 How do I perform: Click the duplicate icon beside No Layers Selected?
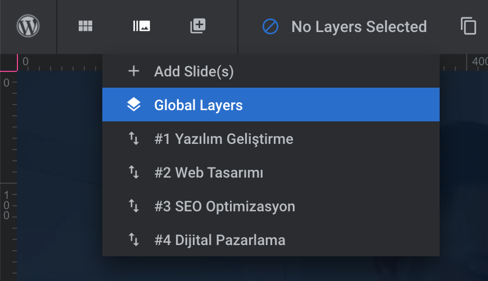pyautogui.click(x=468, y=26)
